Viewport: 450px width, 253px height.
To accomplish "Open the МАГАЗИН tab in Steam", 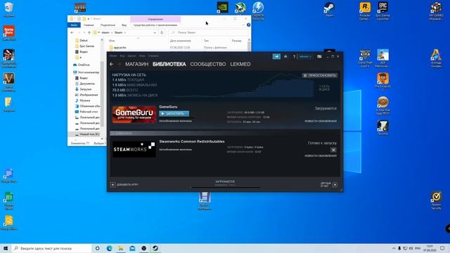I will click(x=136, y=64).
